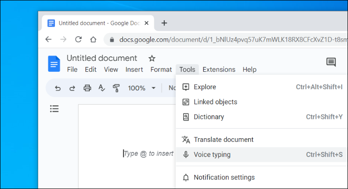This screenshot has width=348, height=189.
Task: Open the Insert menu
Action: click(134, 70)
